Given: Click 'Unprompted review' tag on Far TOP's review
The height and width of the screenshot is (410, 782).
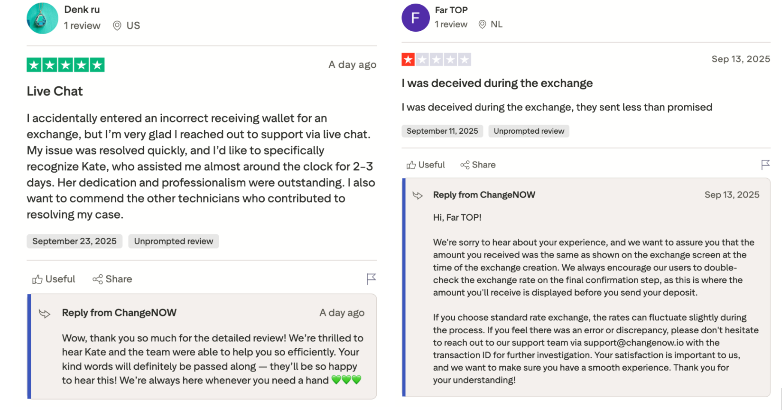Looking at the screenshot, I should coord(528,131).
